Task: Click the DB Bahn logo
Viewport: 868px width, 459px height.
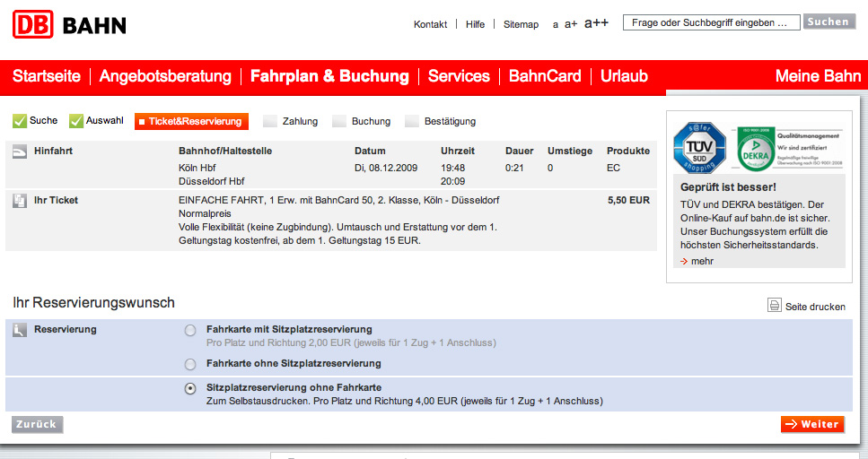Action: (x=69, y=24)
